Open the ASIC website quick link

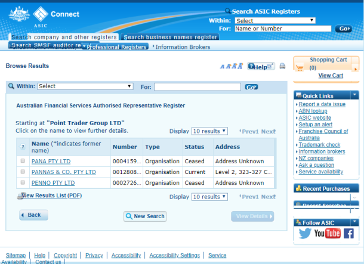click(x=314, y=118)
